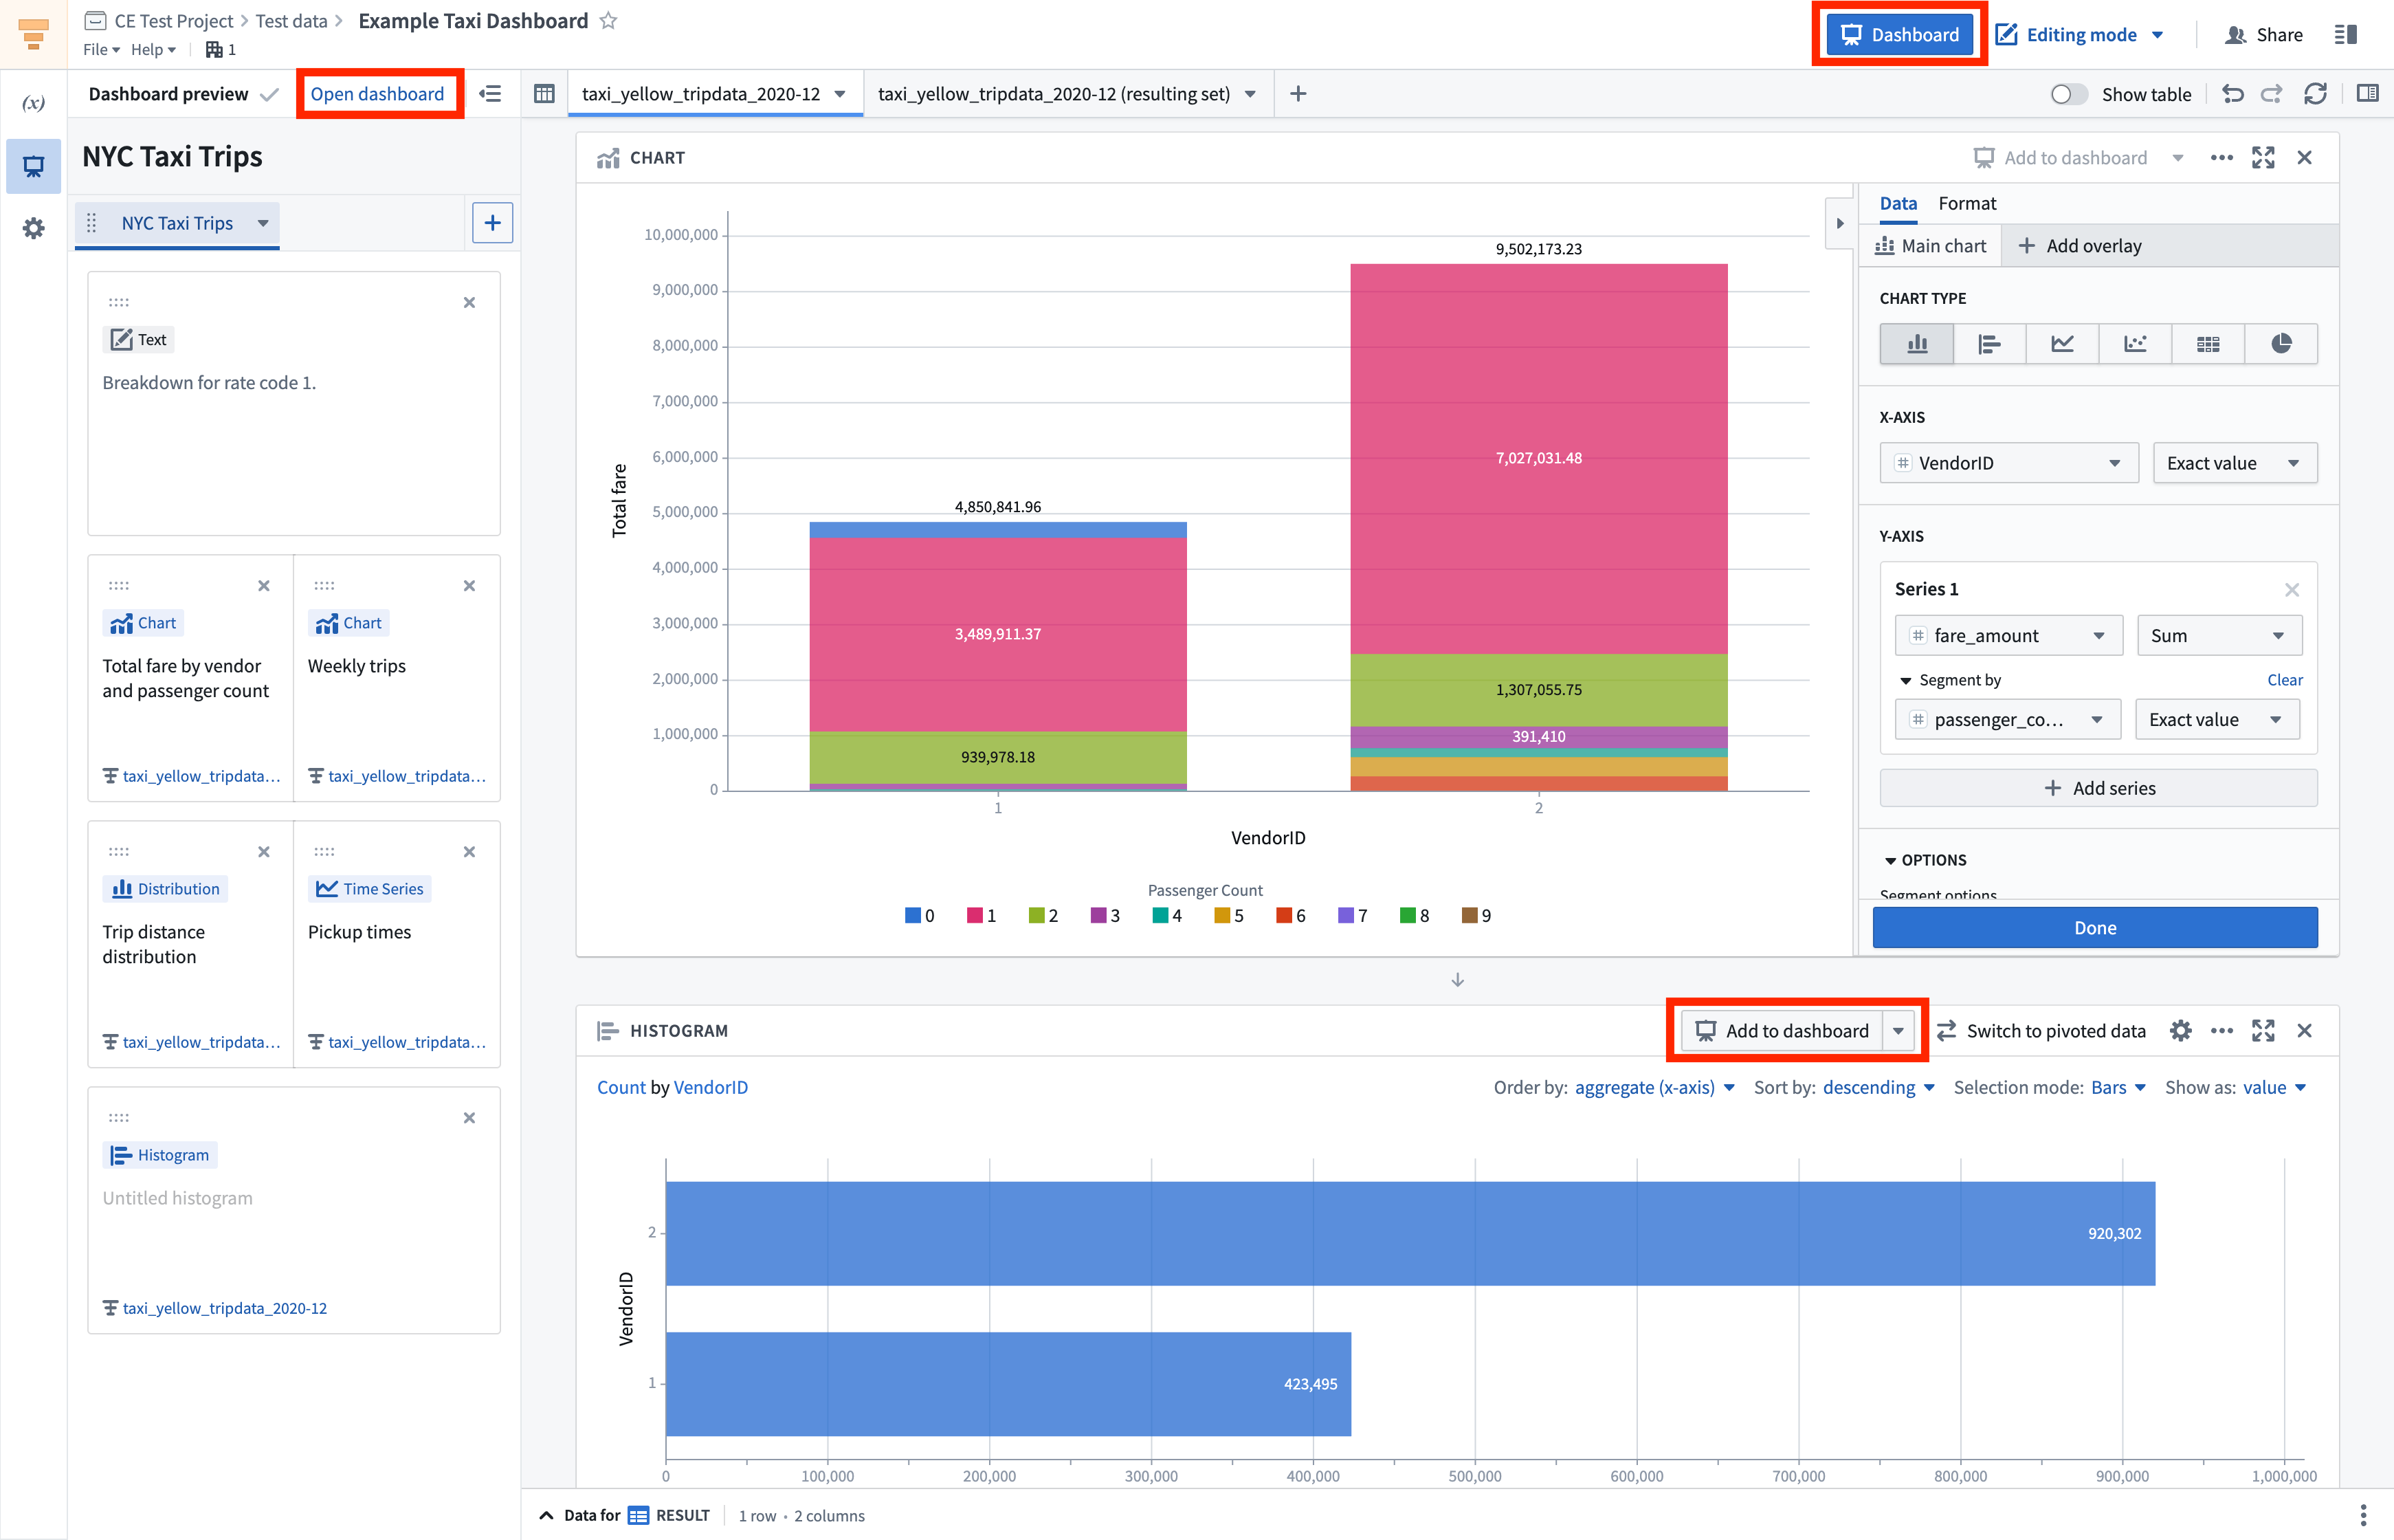Click the redo arrow icon
Screen dimensions: 2394x1540
[x=2272, y=94]
